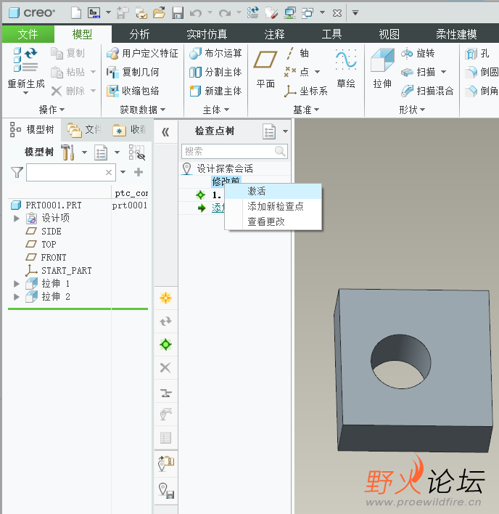Switch to the 柔性建模 ribbon tab
Screen dimensions: 499x514
pos(456,34)
